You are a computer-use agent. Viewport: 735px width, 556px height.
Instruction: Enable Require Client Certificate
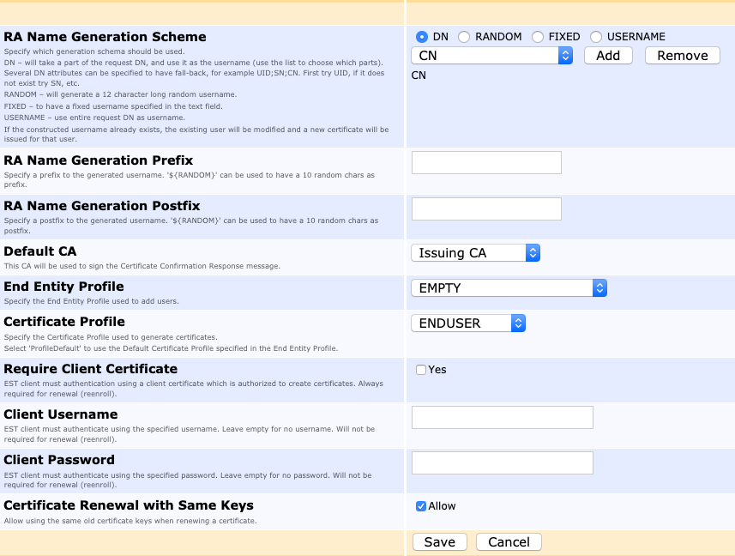click(x=420, y=368)
